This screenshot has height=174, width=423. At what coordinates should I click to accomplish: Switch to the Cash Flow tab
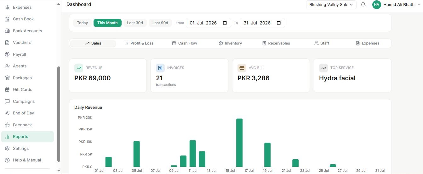[x=185, y=43]
